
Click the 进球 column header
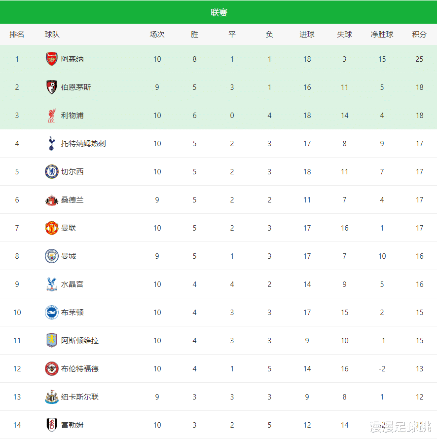(x=307, y=35)
